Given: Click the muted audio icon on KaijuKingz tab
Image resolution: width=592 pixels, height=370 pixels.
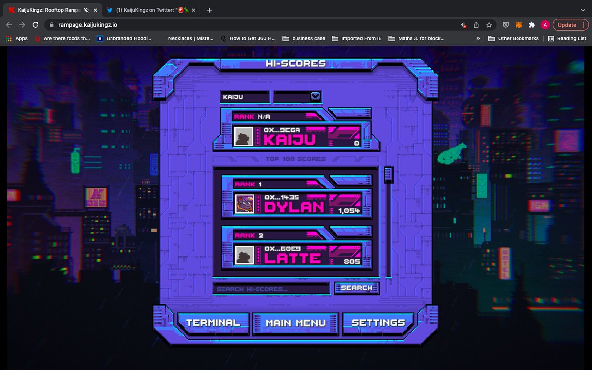Looking at the screenshot, I should tap(86, 10).
